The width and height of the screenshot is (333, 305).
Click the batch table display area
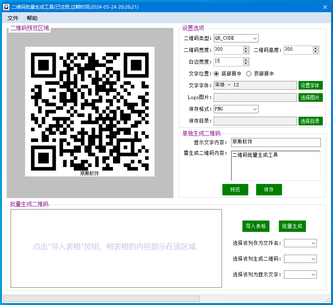pyautogui.click(x=116, y=248)
